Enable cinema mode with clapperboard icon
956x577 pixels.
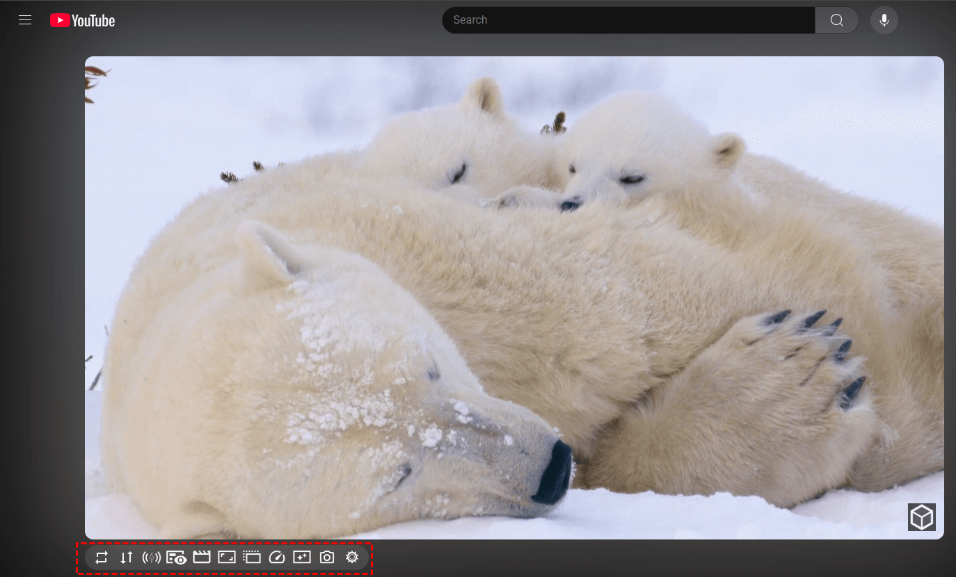pyautogui.click(x=202, y=557)
